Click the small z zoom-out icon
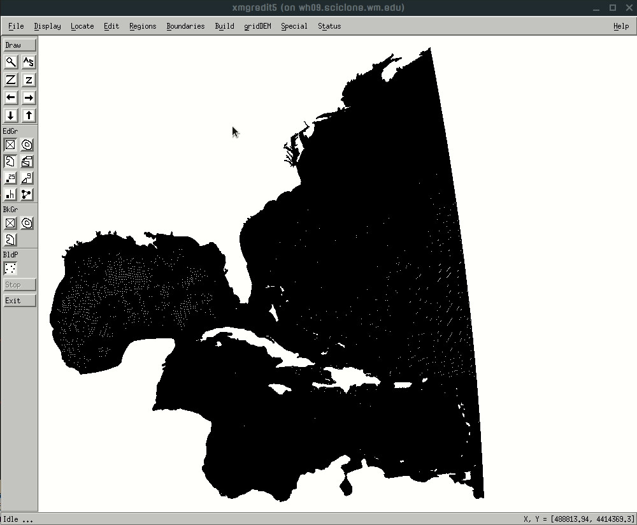This screenshot has width=637, height=525. [29, 80]
